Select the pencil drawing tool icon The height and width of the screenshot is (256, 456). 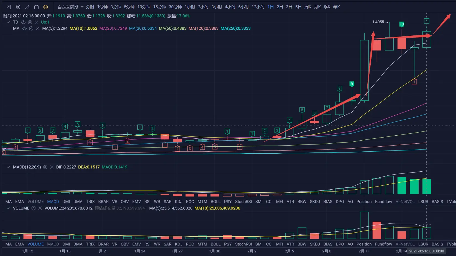(x=27, y=7)
